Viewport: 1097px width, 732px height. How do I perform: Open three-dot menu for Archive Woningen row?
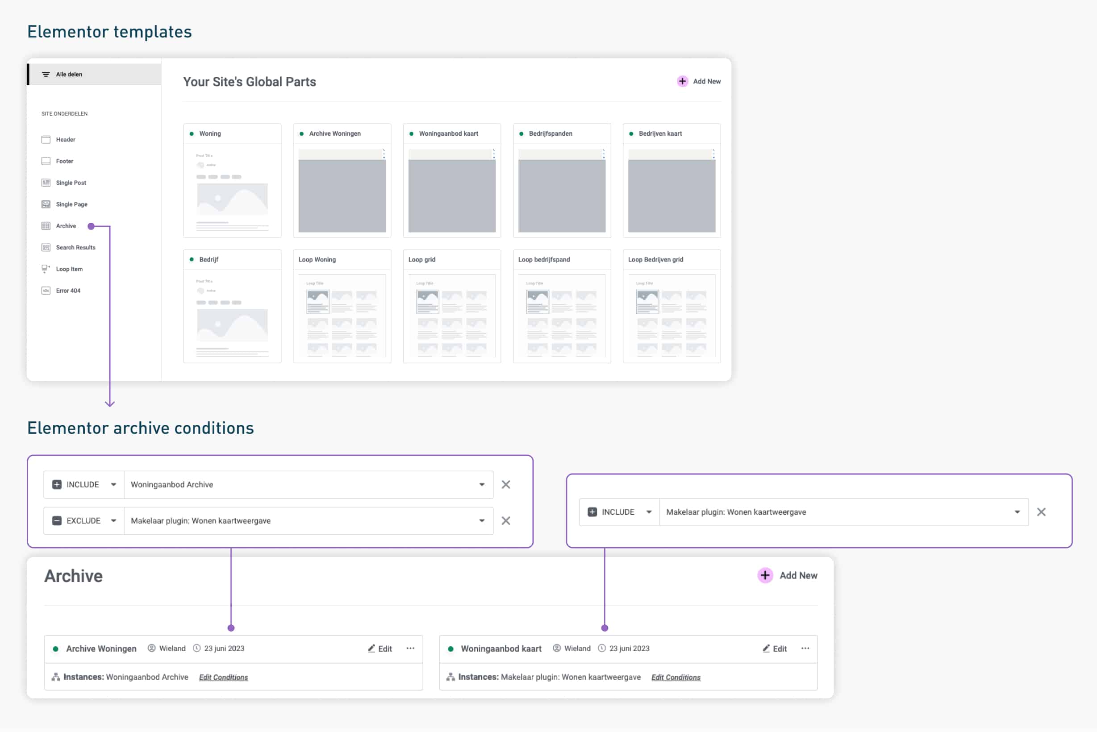click(x=410, y=649)
